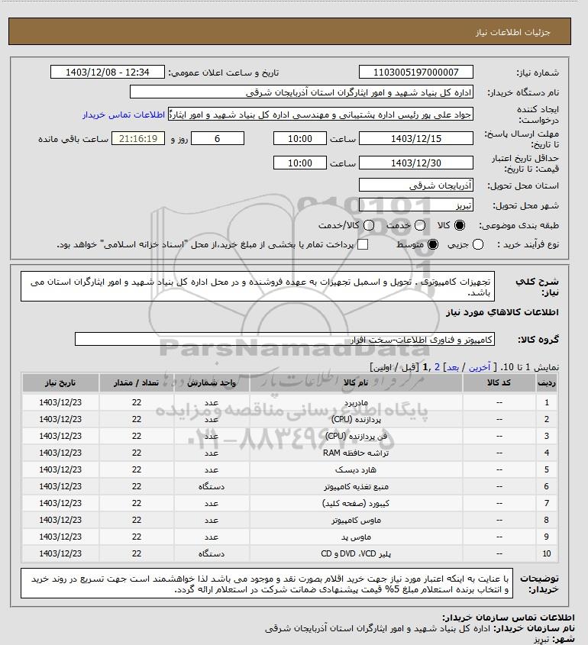
Task: Click the جزئیات اطلاعات نیاز header bar
Action: click(x=289, y=31)
